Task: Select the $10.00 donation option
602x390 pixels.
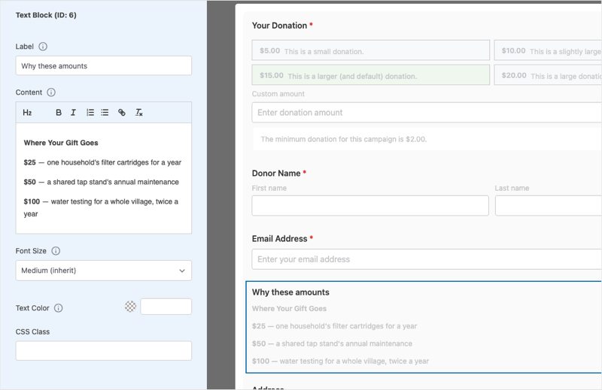Action: click(x=548, y=50)
